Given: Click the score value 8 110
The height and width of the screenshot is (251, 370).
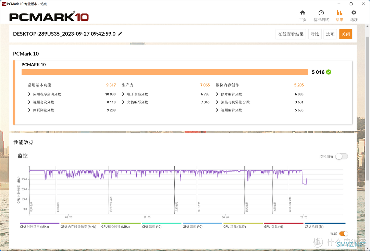Looking at the screenshot, I should [x=111, y=102].
